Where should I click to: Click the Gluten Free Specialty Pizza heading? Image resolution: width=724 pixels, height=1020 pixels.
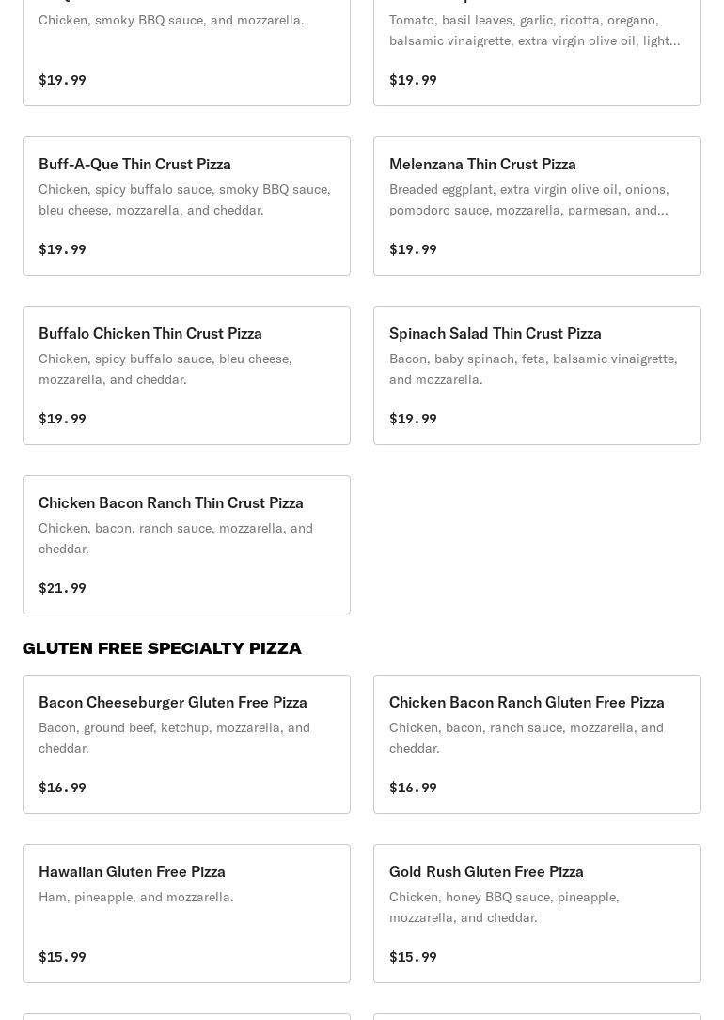coord(162,648)
